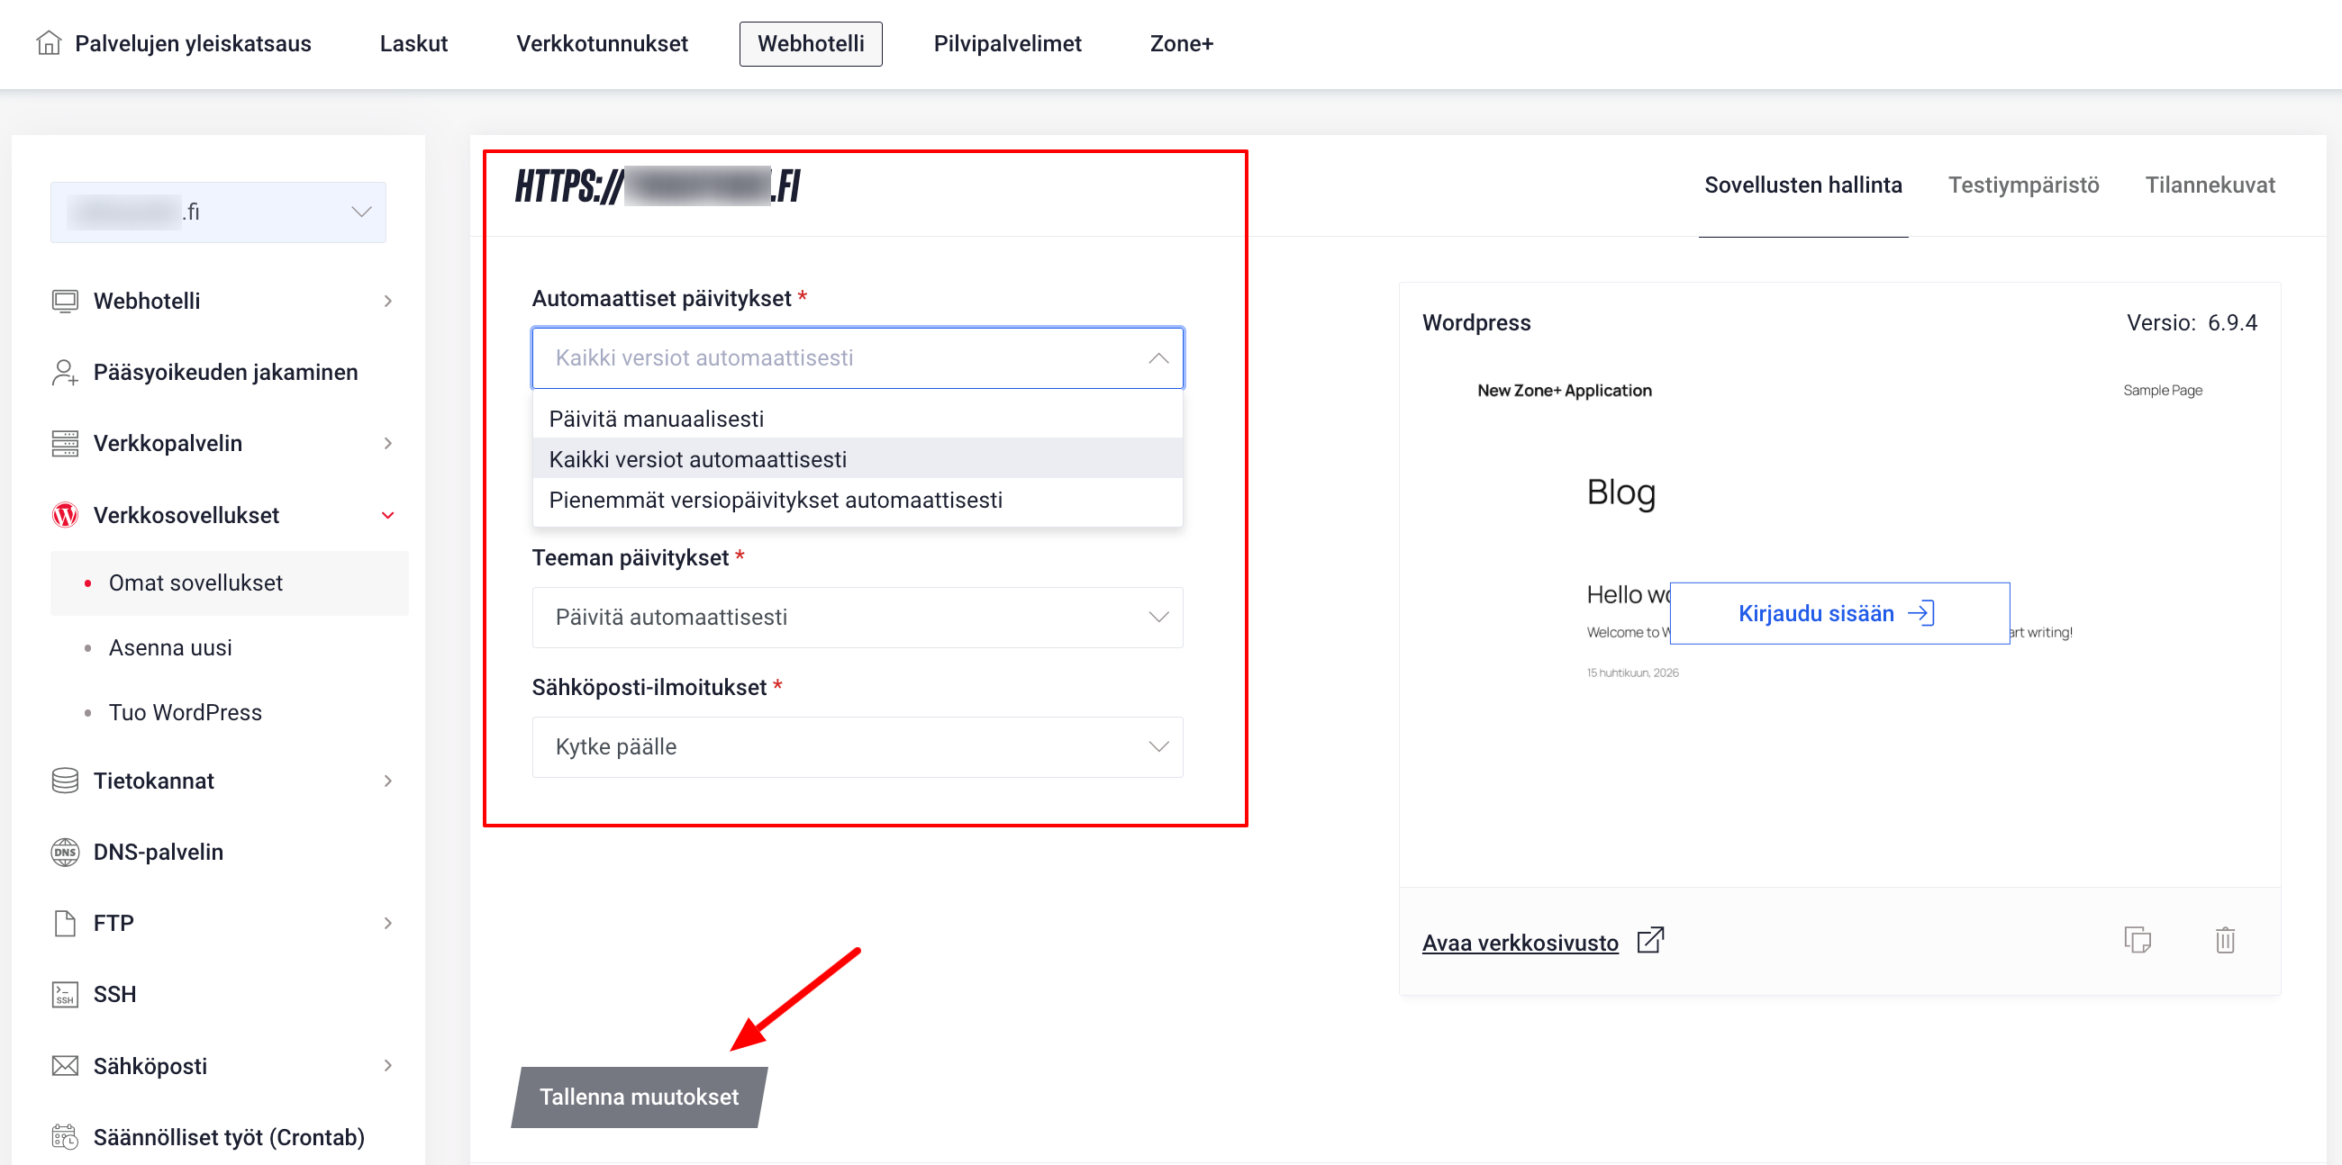Click the Sähköposti envelope icon
Viewport: 2342px width, 1165px height.
(x=65, y=1065)
